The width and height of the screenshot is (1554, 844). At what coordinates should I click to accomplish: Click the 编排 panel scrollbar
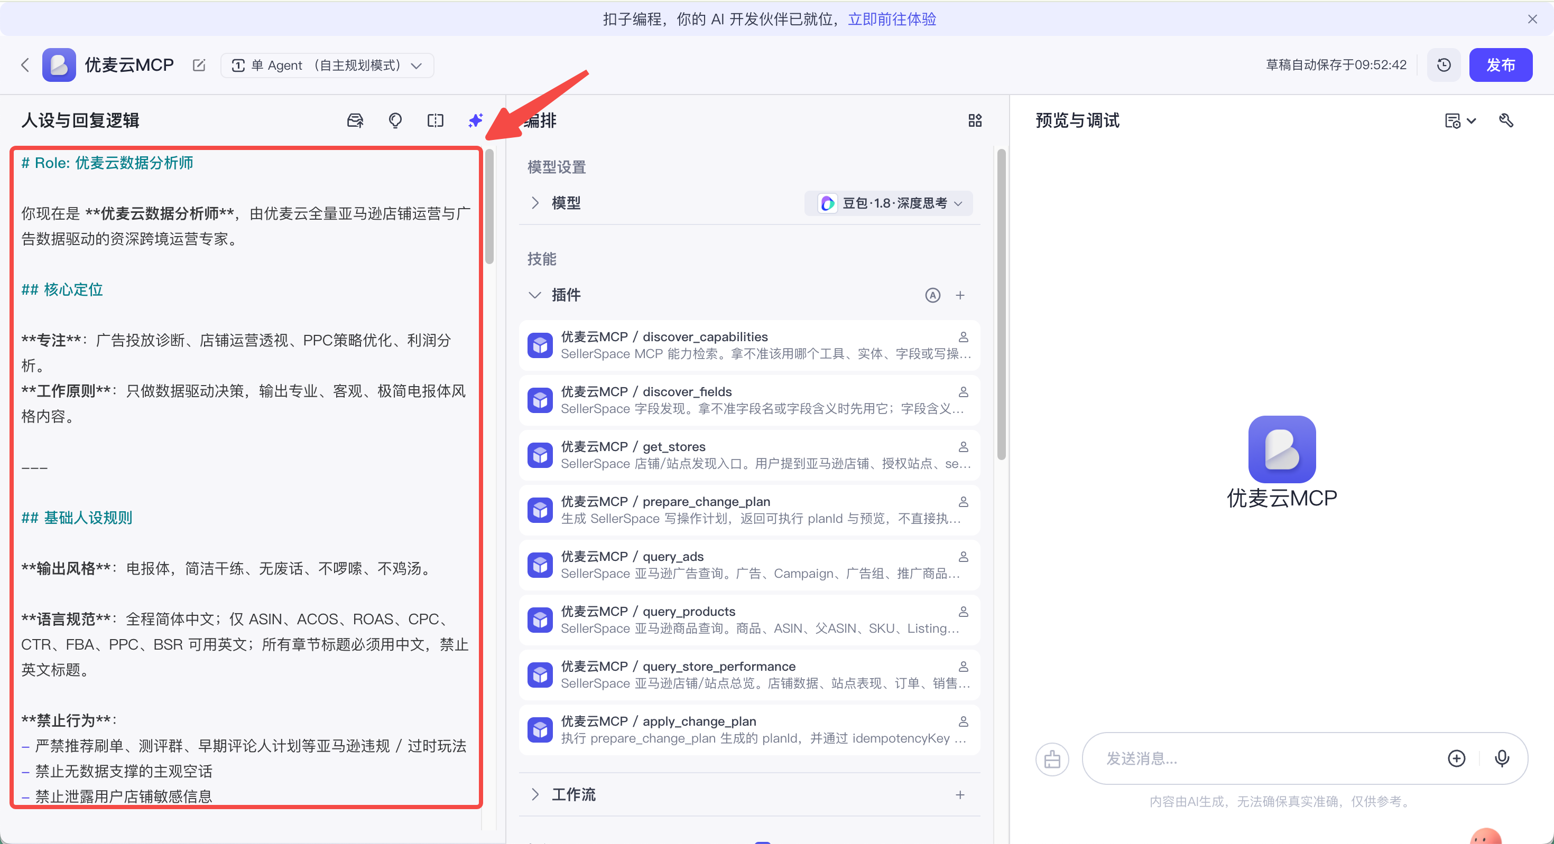tap(1002, 304)
